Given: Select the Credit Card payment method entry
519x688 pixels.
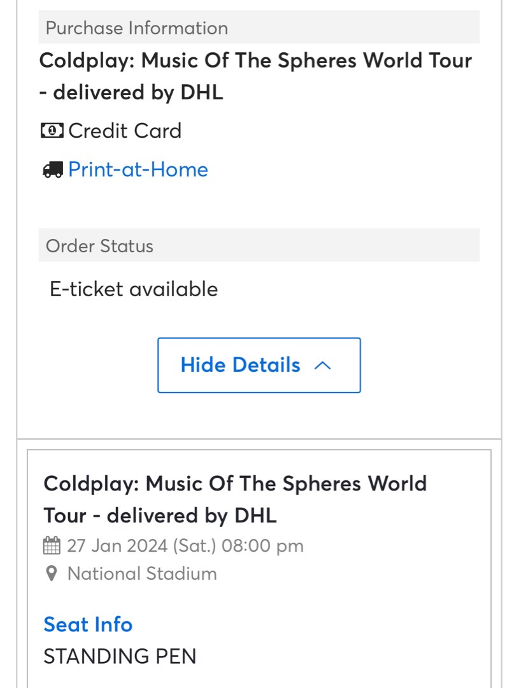Looking at the screenshot, I should (x=125, y=131).
